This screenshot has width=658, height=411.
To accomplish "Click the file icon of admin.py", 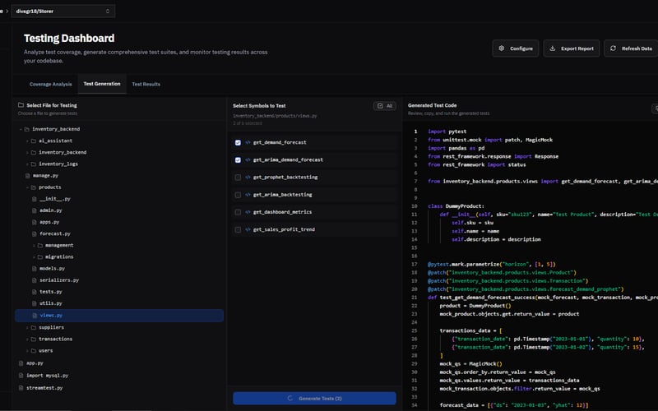I will pos(35,210).
